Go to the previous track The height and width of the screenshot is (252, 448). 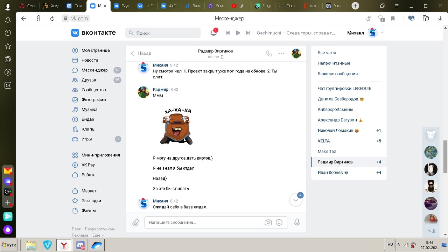click(227, 33)
